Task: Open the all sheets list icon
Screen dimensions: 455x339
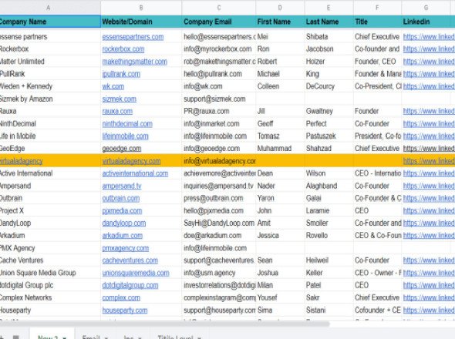Action: pos(16,337)
